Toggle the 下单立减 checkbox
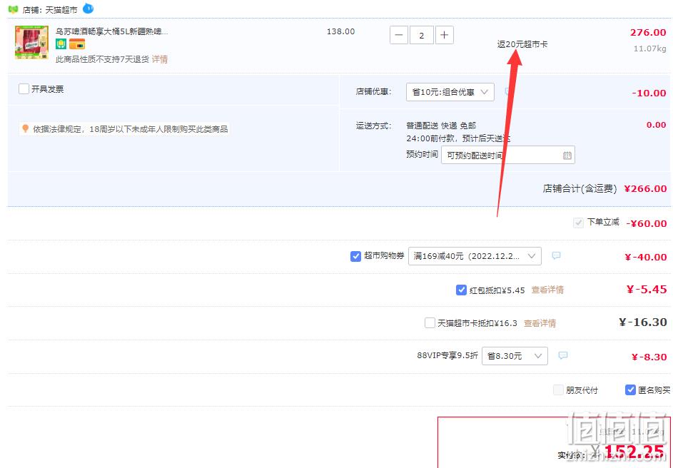Image resolution: width=673 pixels, height=468 pixels. (578, 223)
